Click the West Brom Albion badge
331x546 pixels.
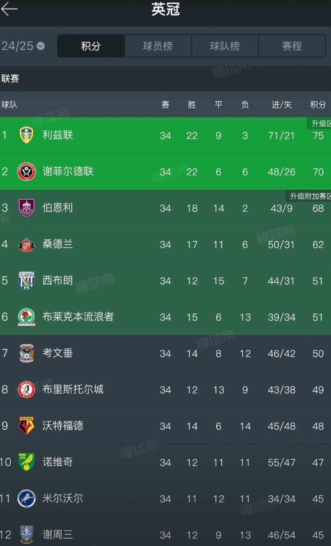26,281
